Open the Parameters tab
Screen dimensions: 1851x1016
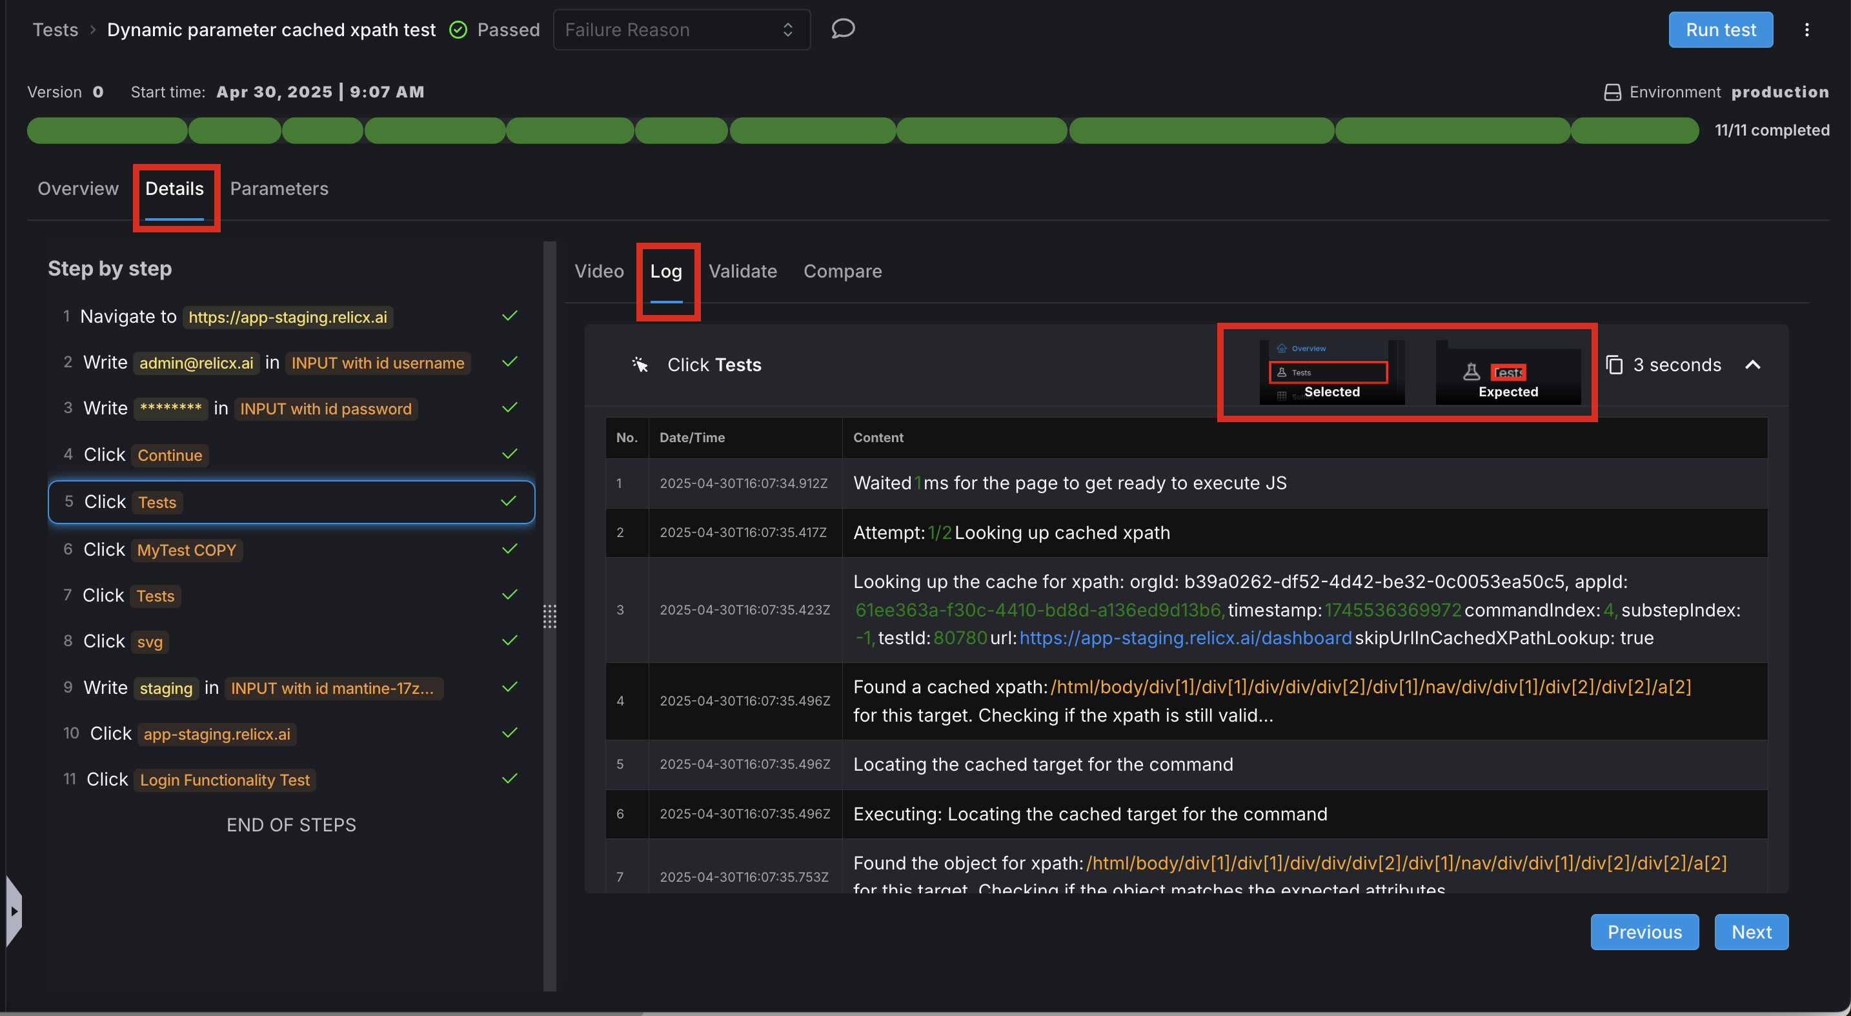tap(279, 188)
